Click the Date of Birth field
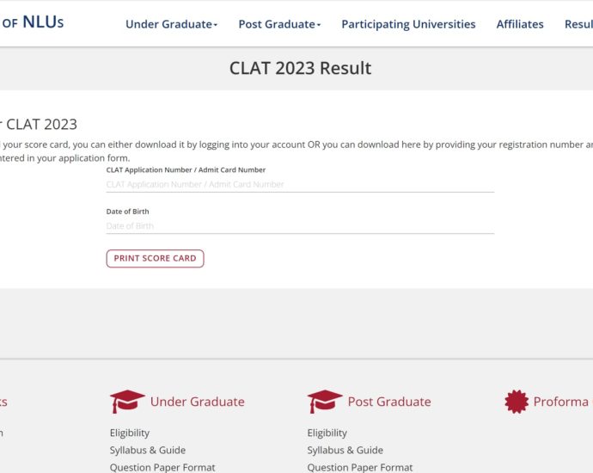The width and height of the screenshot is (593, 473). [x=300, y=225]
